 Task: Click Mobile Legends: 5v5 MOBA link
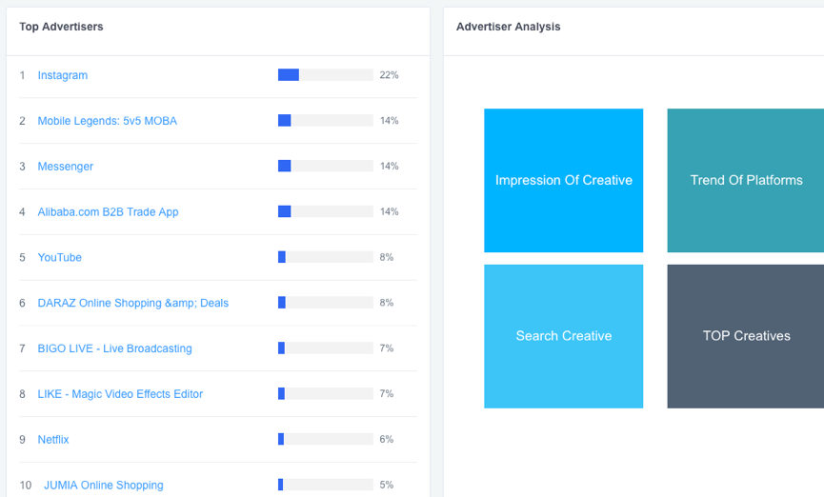[x=107, y=121]
